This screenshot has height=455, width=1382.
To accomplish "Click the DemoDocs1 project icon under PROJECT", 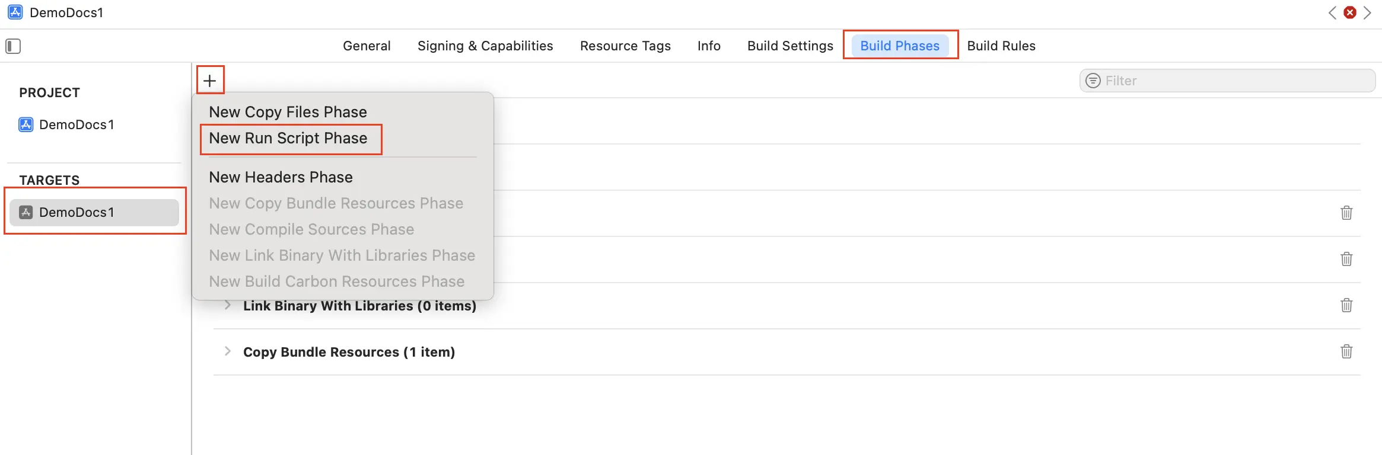I will coord(26,124).
